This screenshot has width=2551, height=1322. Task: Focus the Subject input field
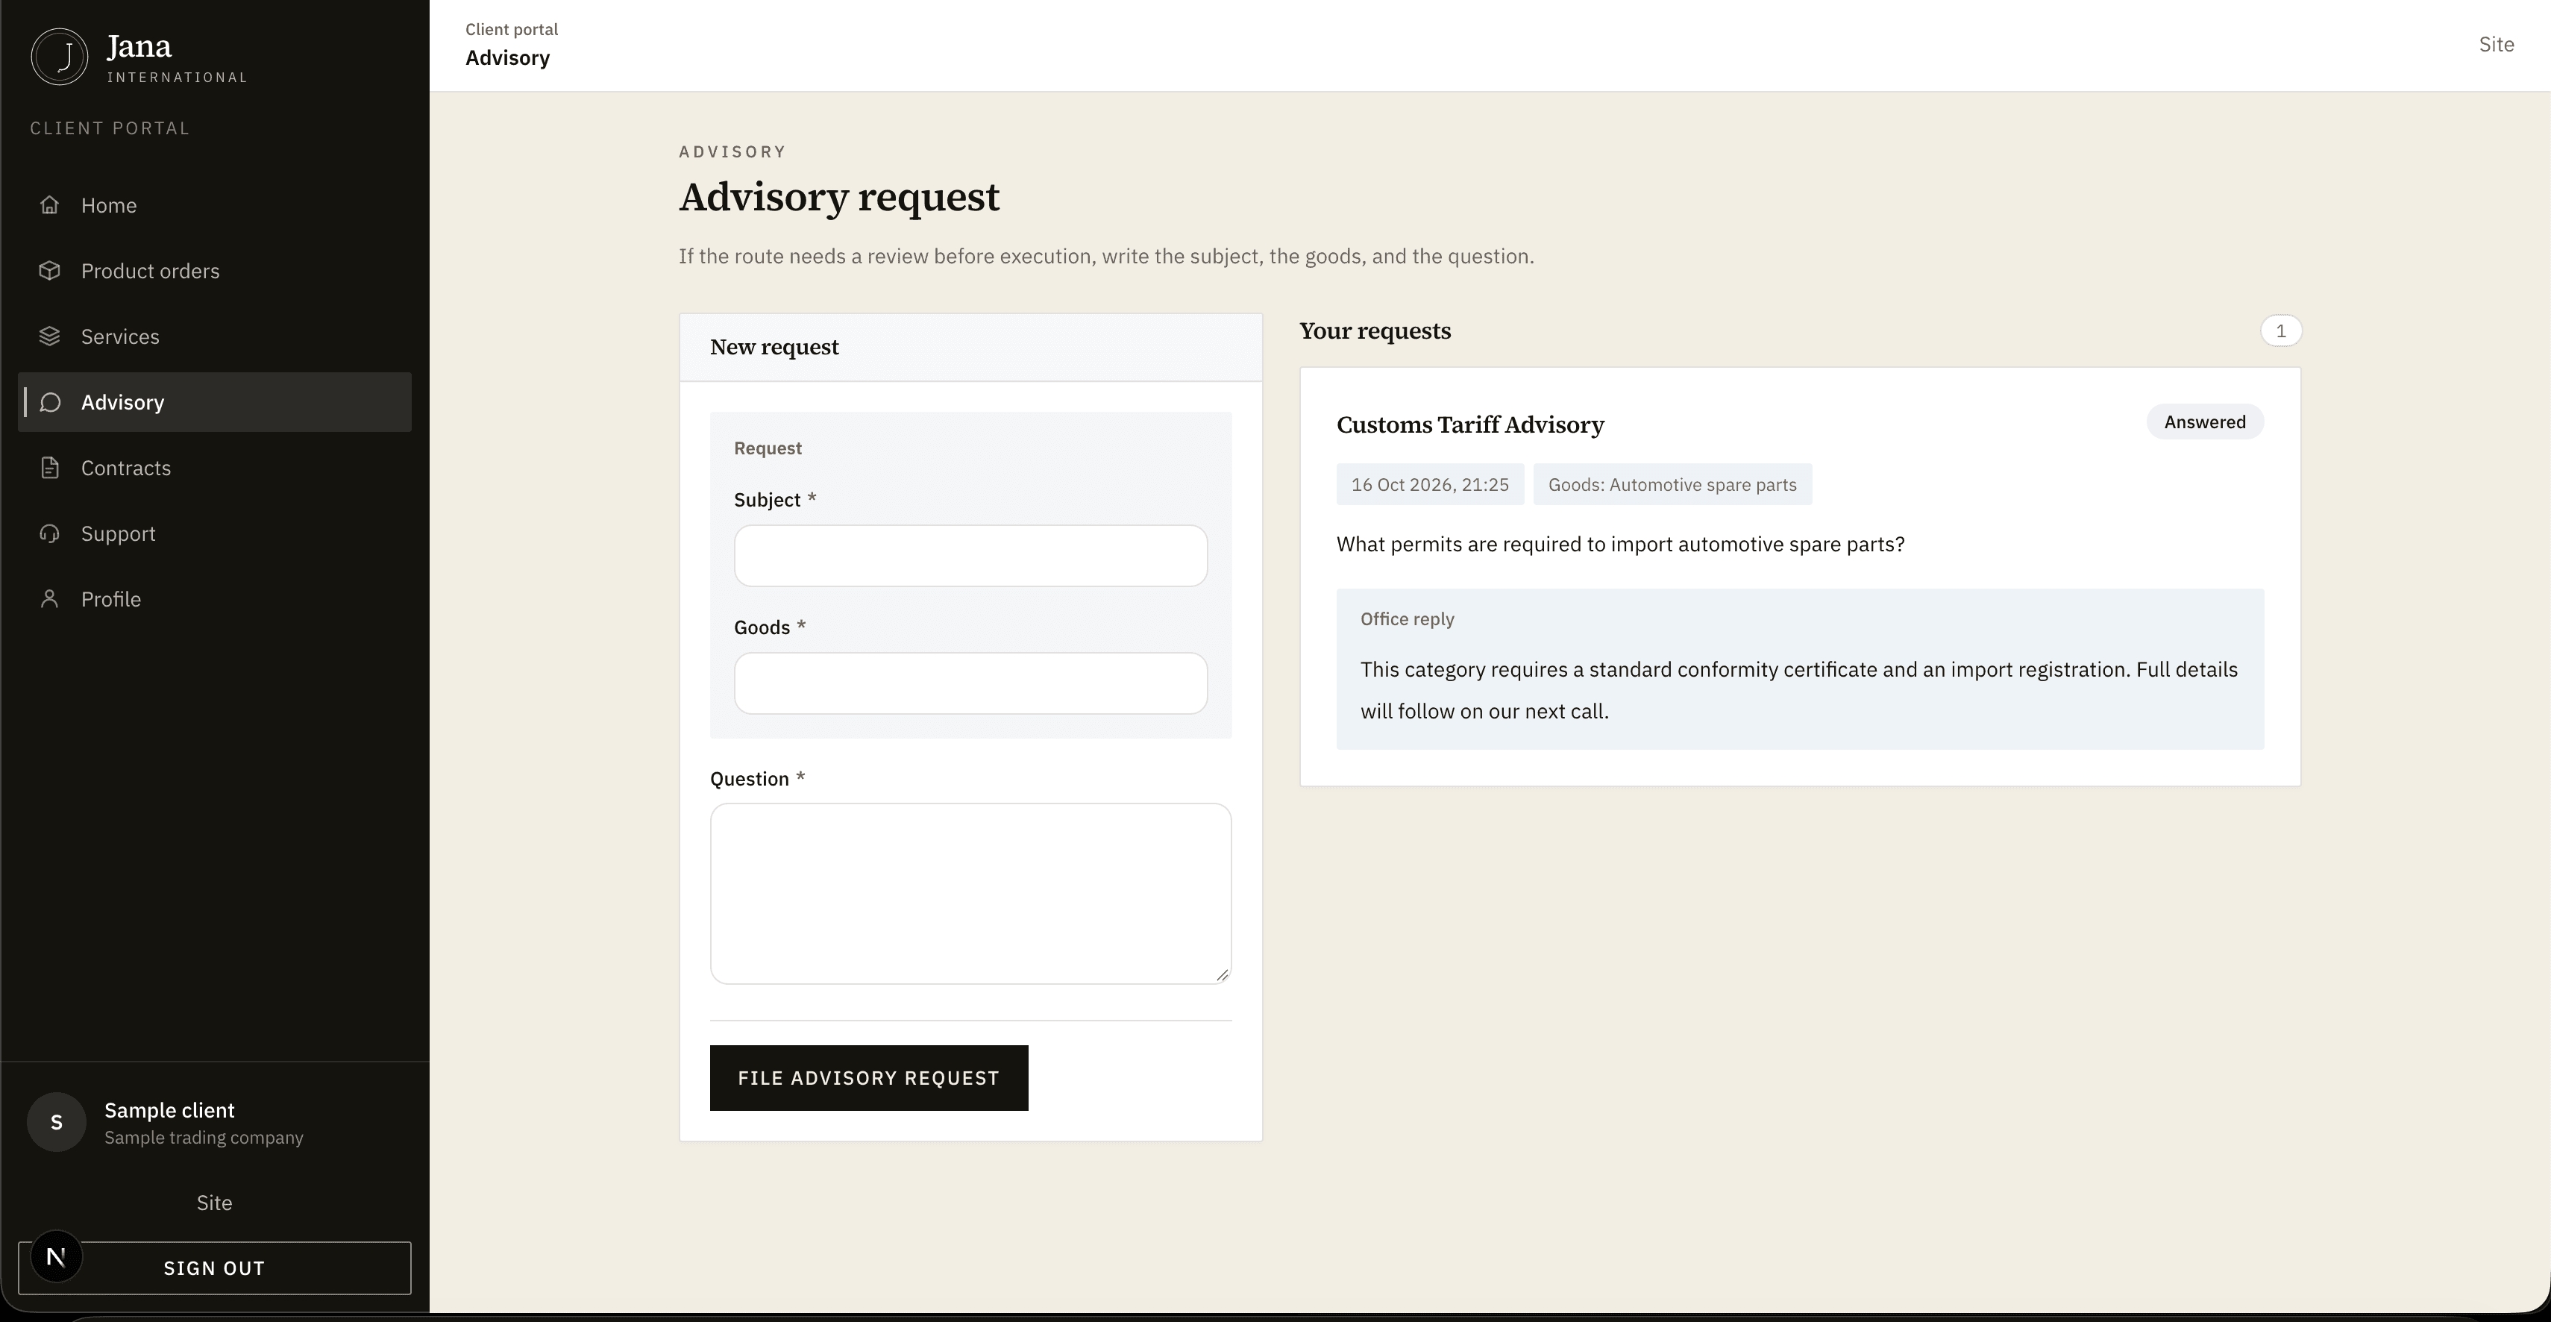pyautogui.click(x=970, y=556)
